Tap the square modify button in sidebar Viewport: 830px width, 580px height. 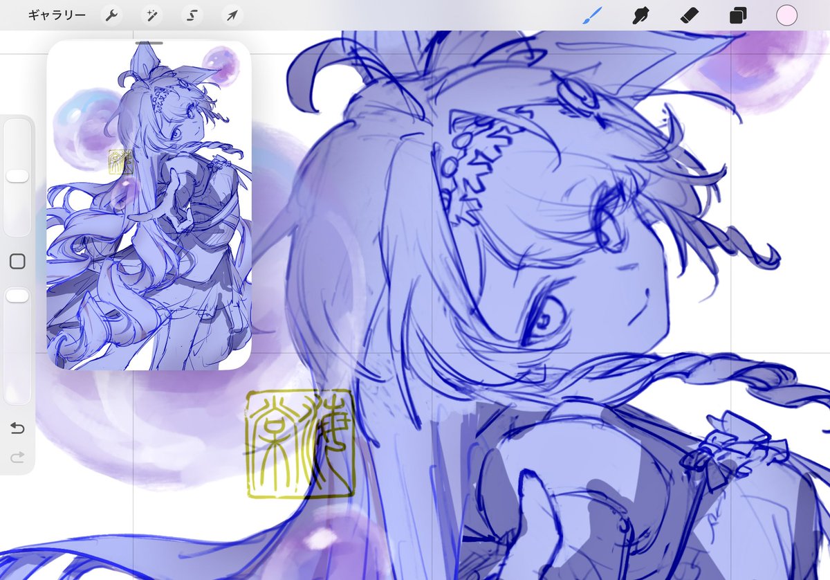pyautogui.click(x=17, y=261)
